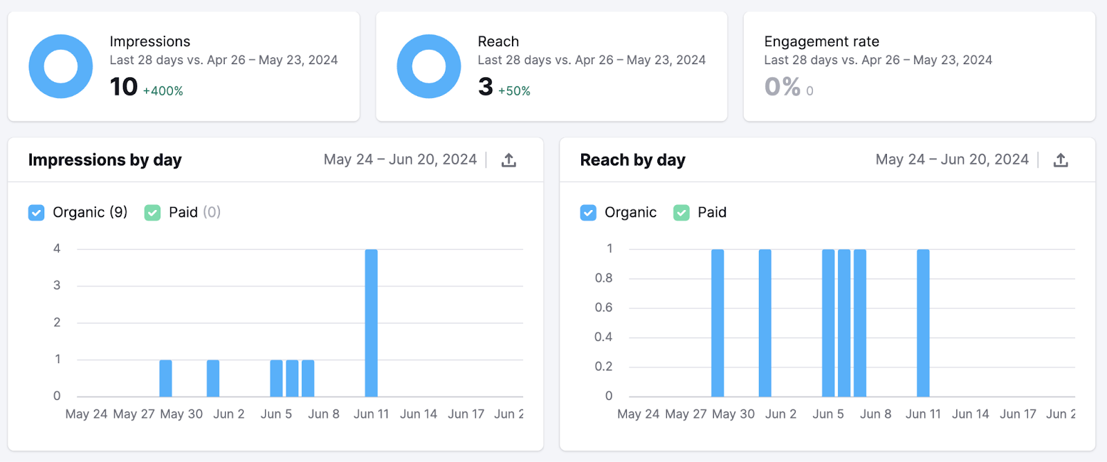Image resolution: width=1107 pixels, height=462 pixels.
Task: Open date range in Reach by day header
Action: 951,160
